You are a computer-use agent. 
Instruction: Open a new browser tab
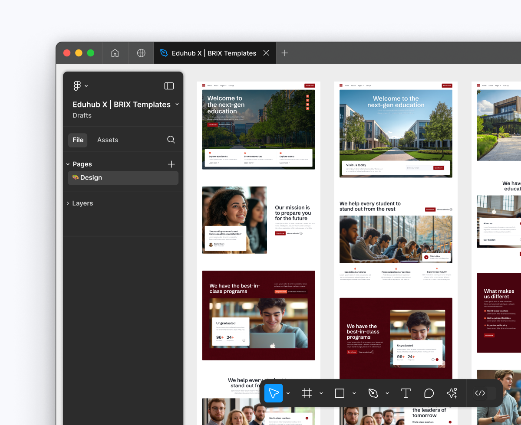click(285, 53)
